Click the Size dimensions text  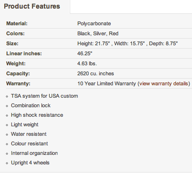click(x=128, y=43)
